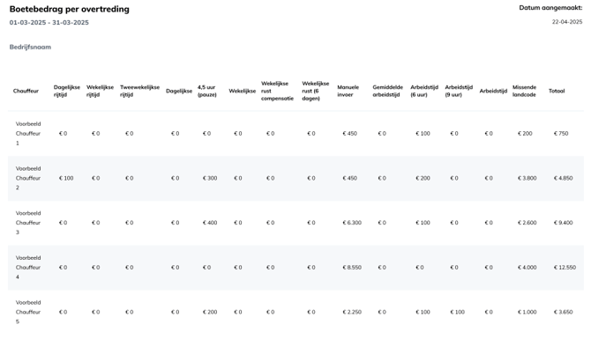Click Chauffeur 4's Manuele invoer € 8.550

coord(352,268)
